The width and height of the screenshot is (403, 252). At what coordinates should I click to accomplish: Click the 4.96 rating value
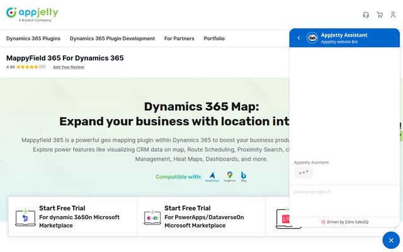pyautogui.click(x=11, y=67)
